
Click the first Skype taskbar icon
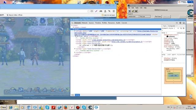tap(47, 107)
